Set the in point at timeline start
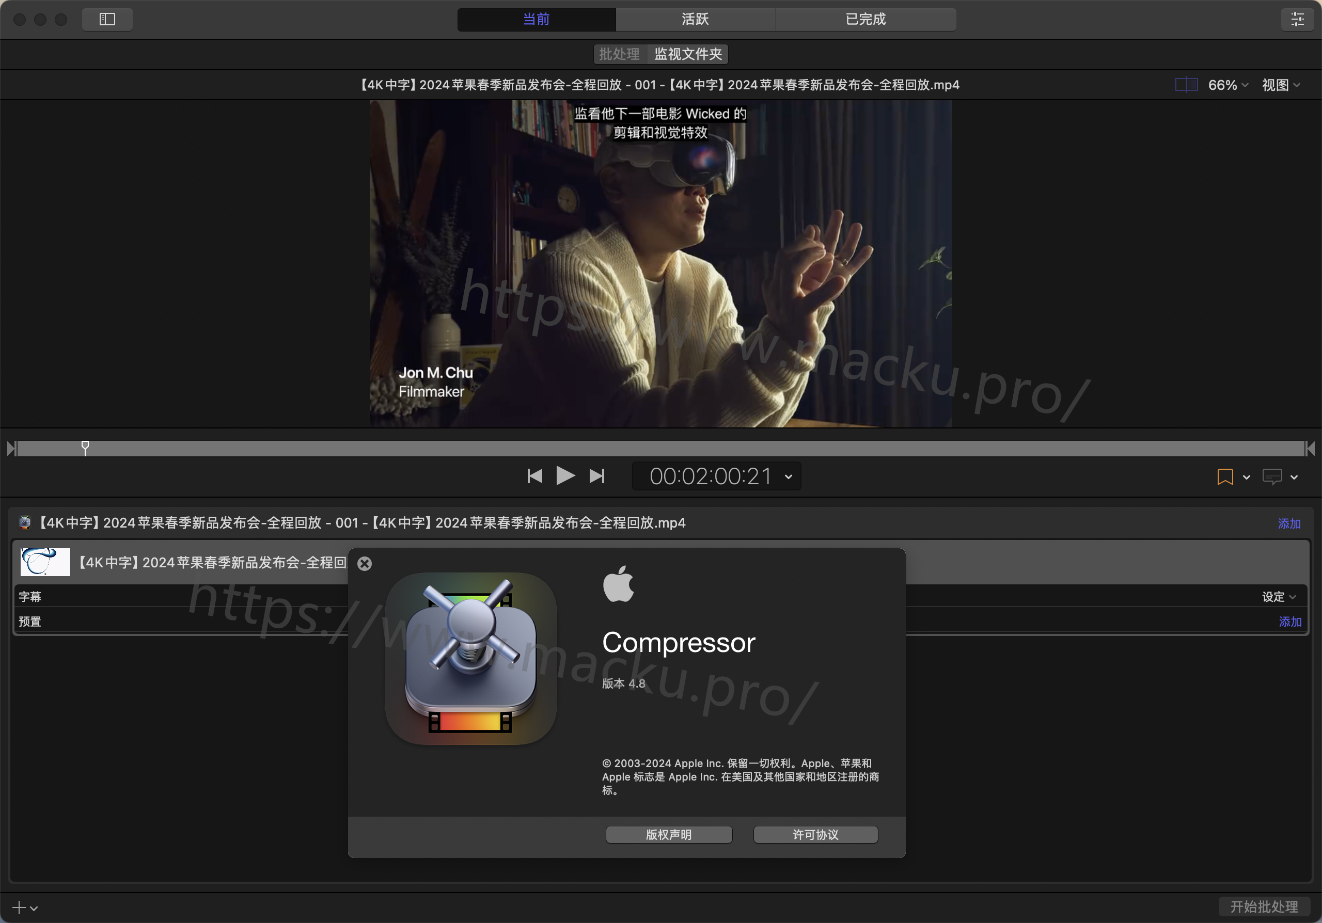This screenshot has width=1322, height=923. pyautogui.click(x=11, y=448)
